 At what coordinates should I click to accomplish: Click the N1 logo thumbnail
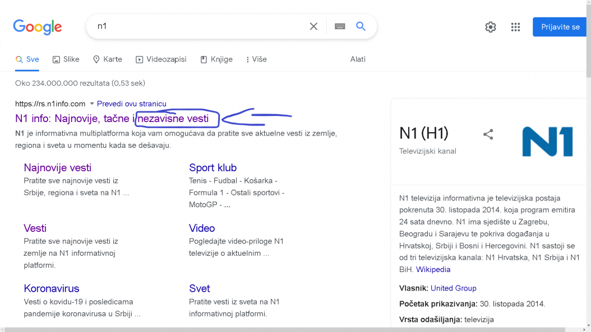[548, 142]
